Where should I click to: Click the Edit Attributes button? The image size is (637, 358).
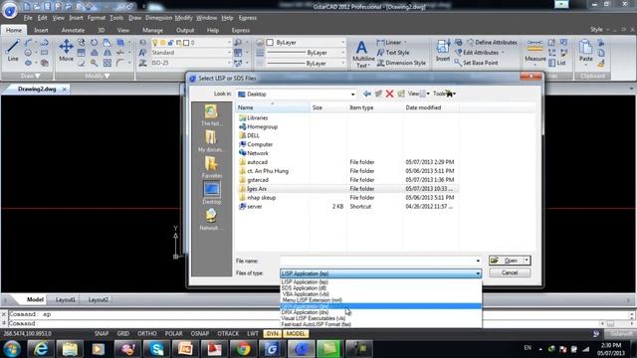480,53
